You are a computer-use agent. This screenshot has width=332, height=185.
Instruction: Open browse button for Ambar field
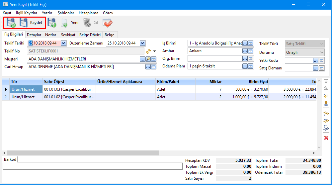(x=245, y=51)
